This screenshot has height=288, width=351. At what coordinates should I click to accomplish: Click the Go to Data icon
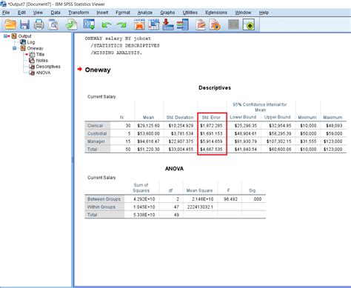click(x=139, y=25)
